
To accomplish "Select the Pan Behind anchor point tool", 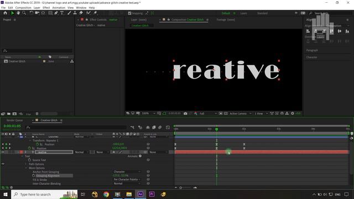I will point(43,13).
